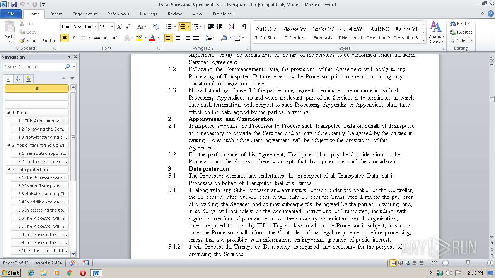Click the Bullets list icon
The width and height of the screenshot is (495, 278).
click(169, 27)
